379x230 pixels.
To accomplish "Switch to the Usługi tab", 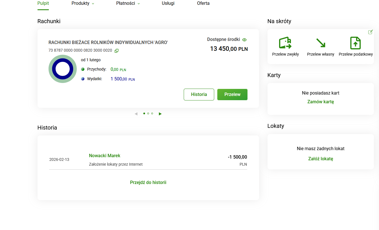I will coord(168,3).
